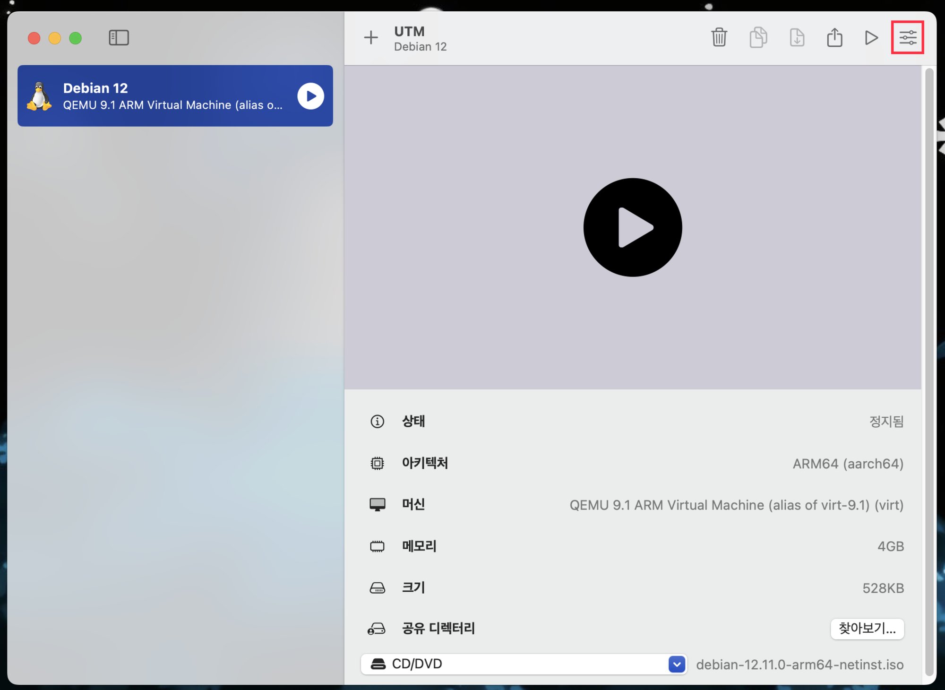The height and width of the screenshot is (690, 945).
Task: Click the debian-12.11.0-arm64-netinst.iso filename
Action: pyautogui.click(x=800, y=664)
